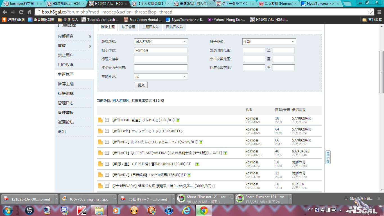
Task: Switch to the 帖子管理 tab
Action: click(128, 27)
